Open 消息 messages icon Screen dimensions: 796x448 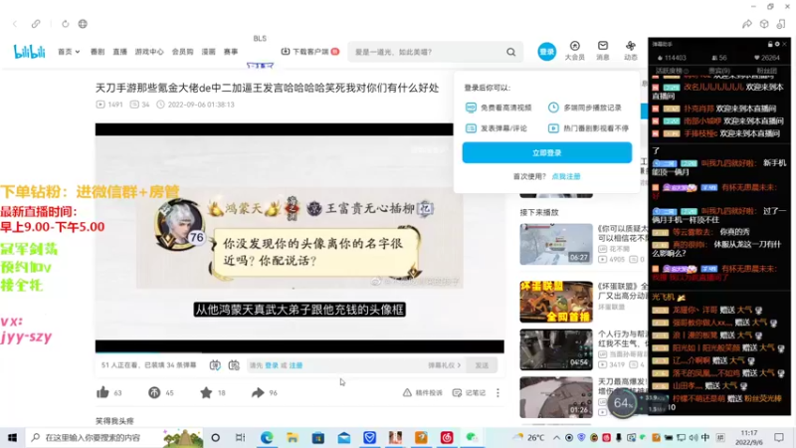(x=603, y=51)
